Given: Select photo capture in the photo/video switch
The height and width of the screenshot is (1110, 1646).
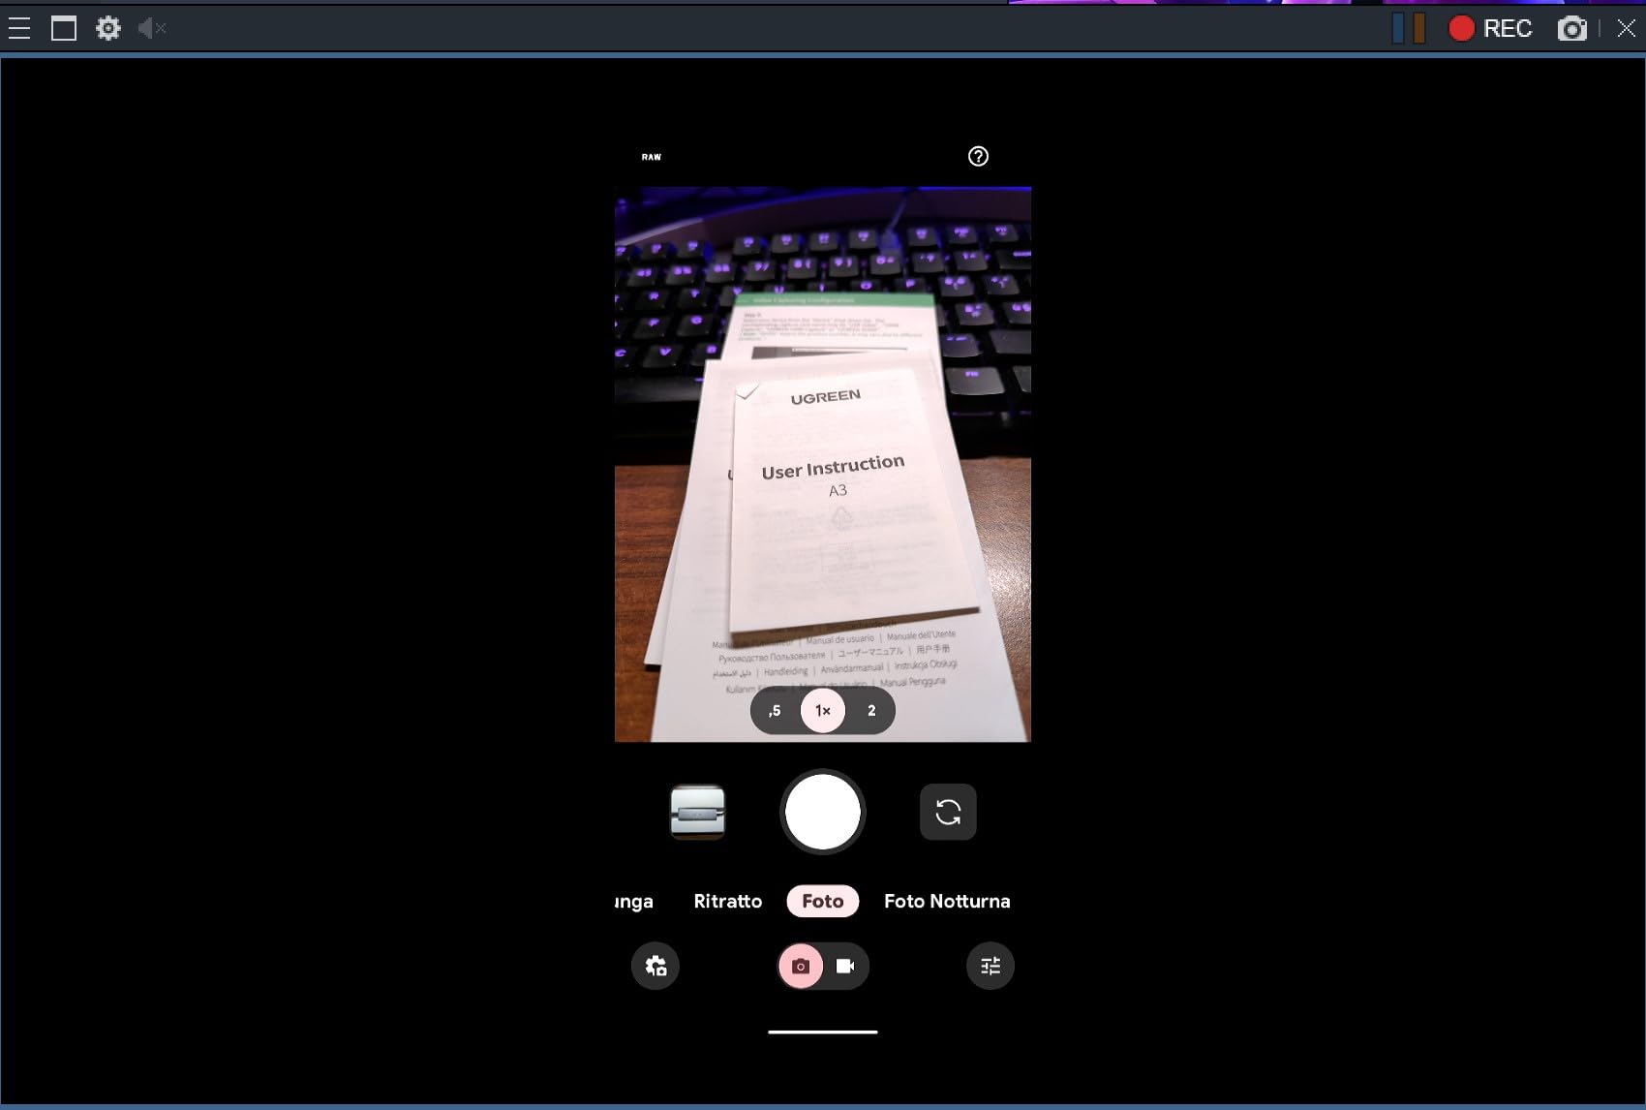Looking at the screenshot, I should (801, 966).
